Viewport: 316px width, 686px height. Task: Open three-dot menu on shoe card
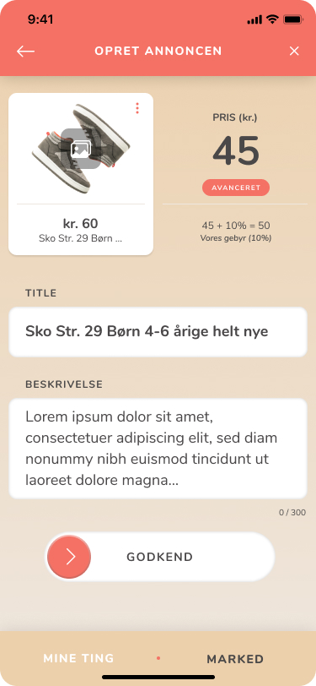(137, 108)
